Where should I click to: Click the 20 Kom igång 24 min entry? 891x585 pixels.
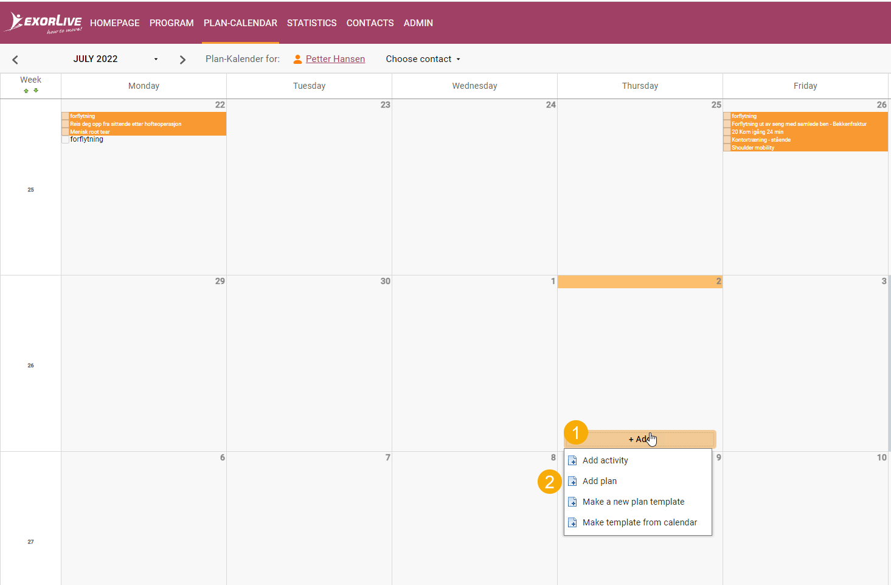(x=805, y=132)
